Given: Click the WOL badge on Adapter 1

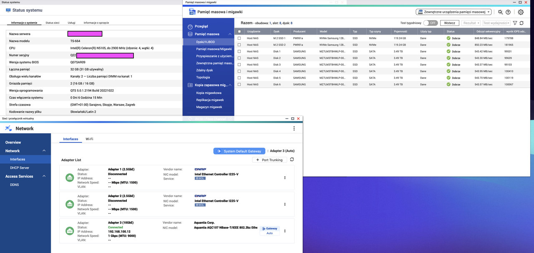Looking at the screenshot, I should pos(200,178).
